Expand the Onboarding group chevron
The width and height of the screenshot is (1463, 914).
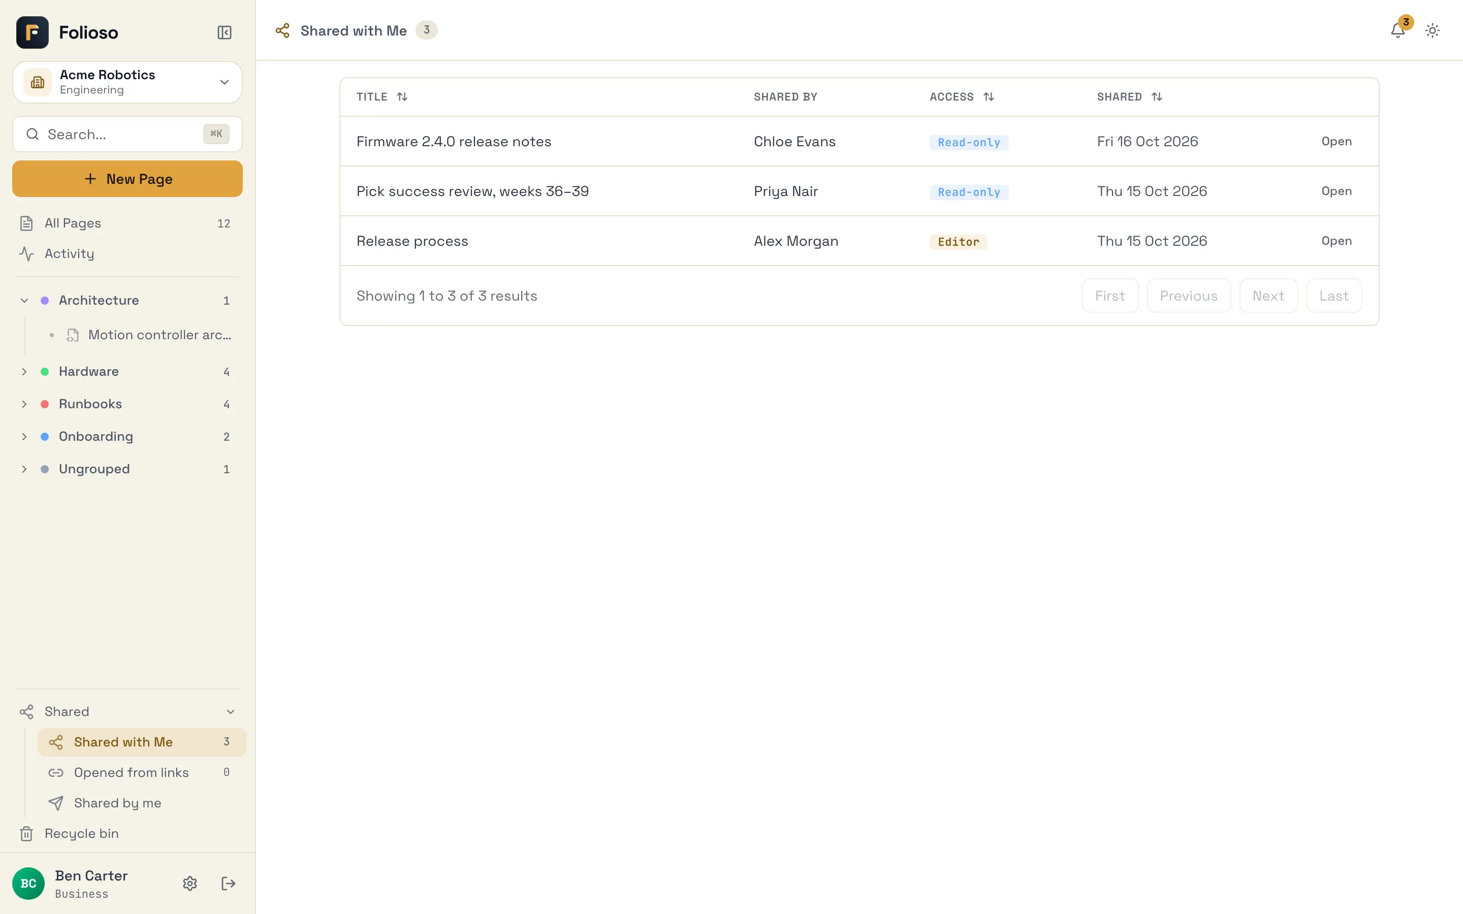click(24, 437)
